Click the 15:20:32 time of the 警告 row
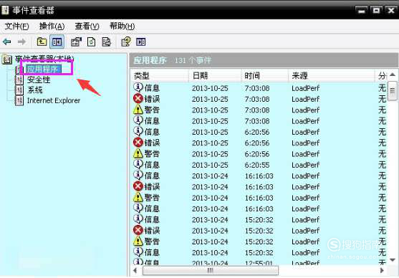Image resolution: width=399 pixels, height=278 pixels. pos(259,241)
